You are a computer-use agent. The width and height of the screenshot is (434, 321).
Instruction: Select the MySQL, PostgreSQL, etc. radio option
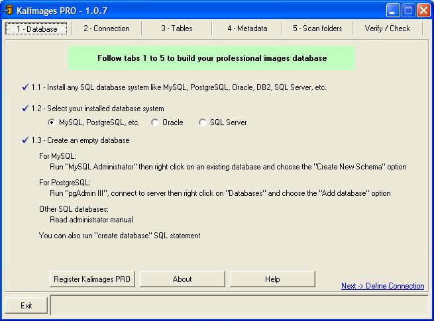coord(52,122)
